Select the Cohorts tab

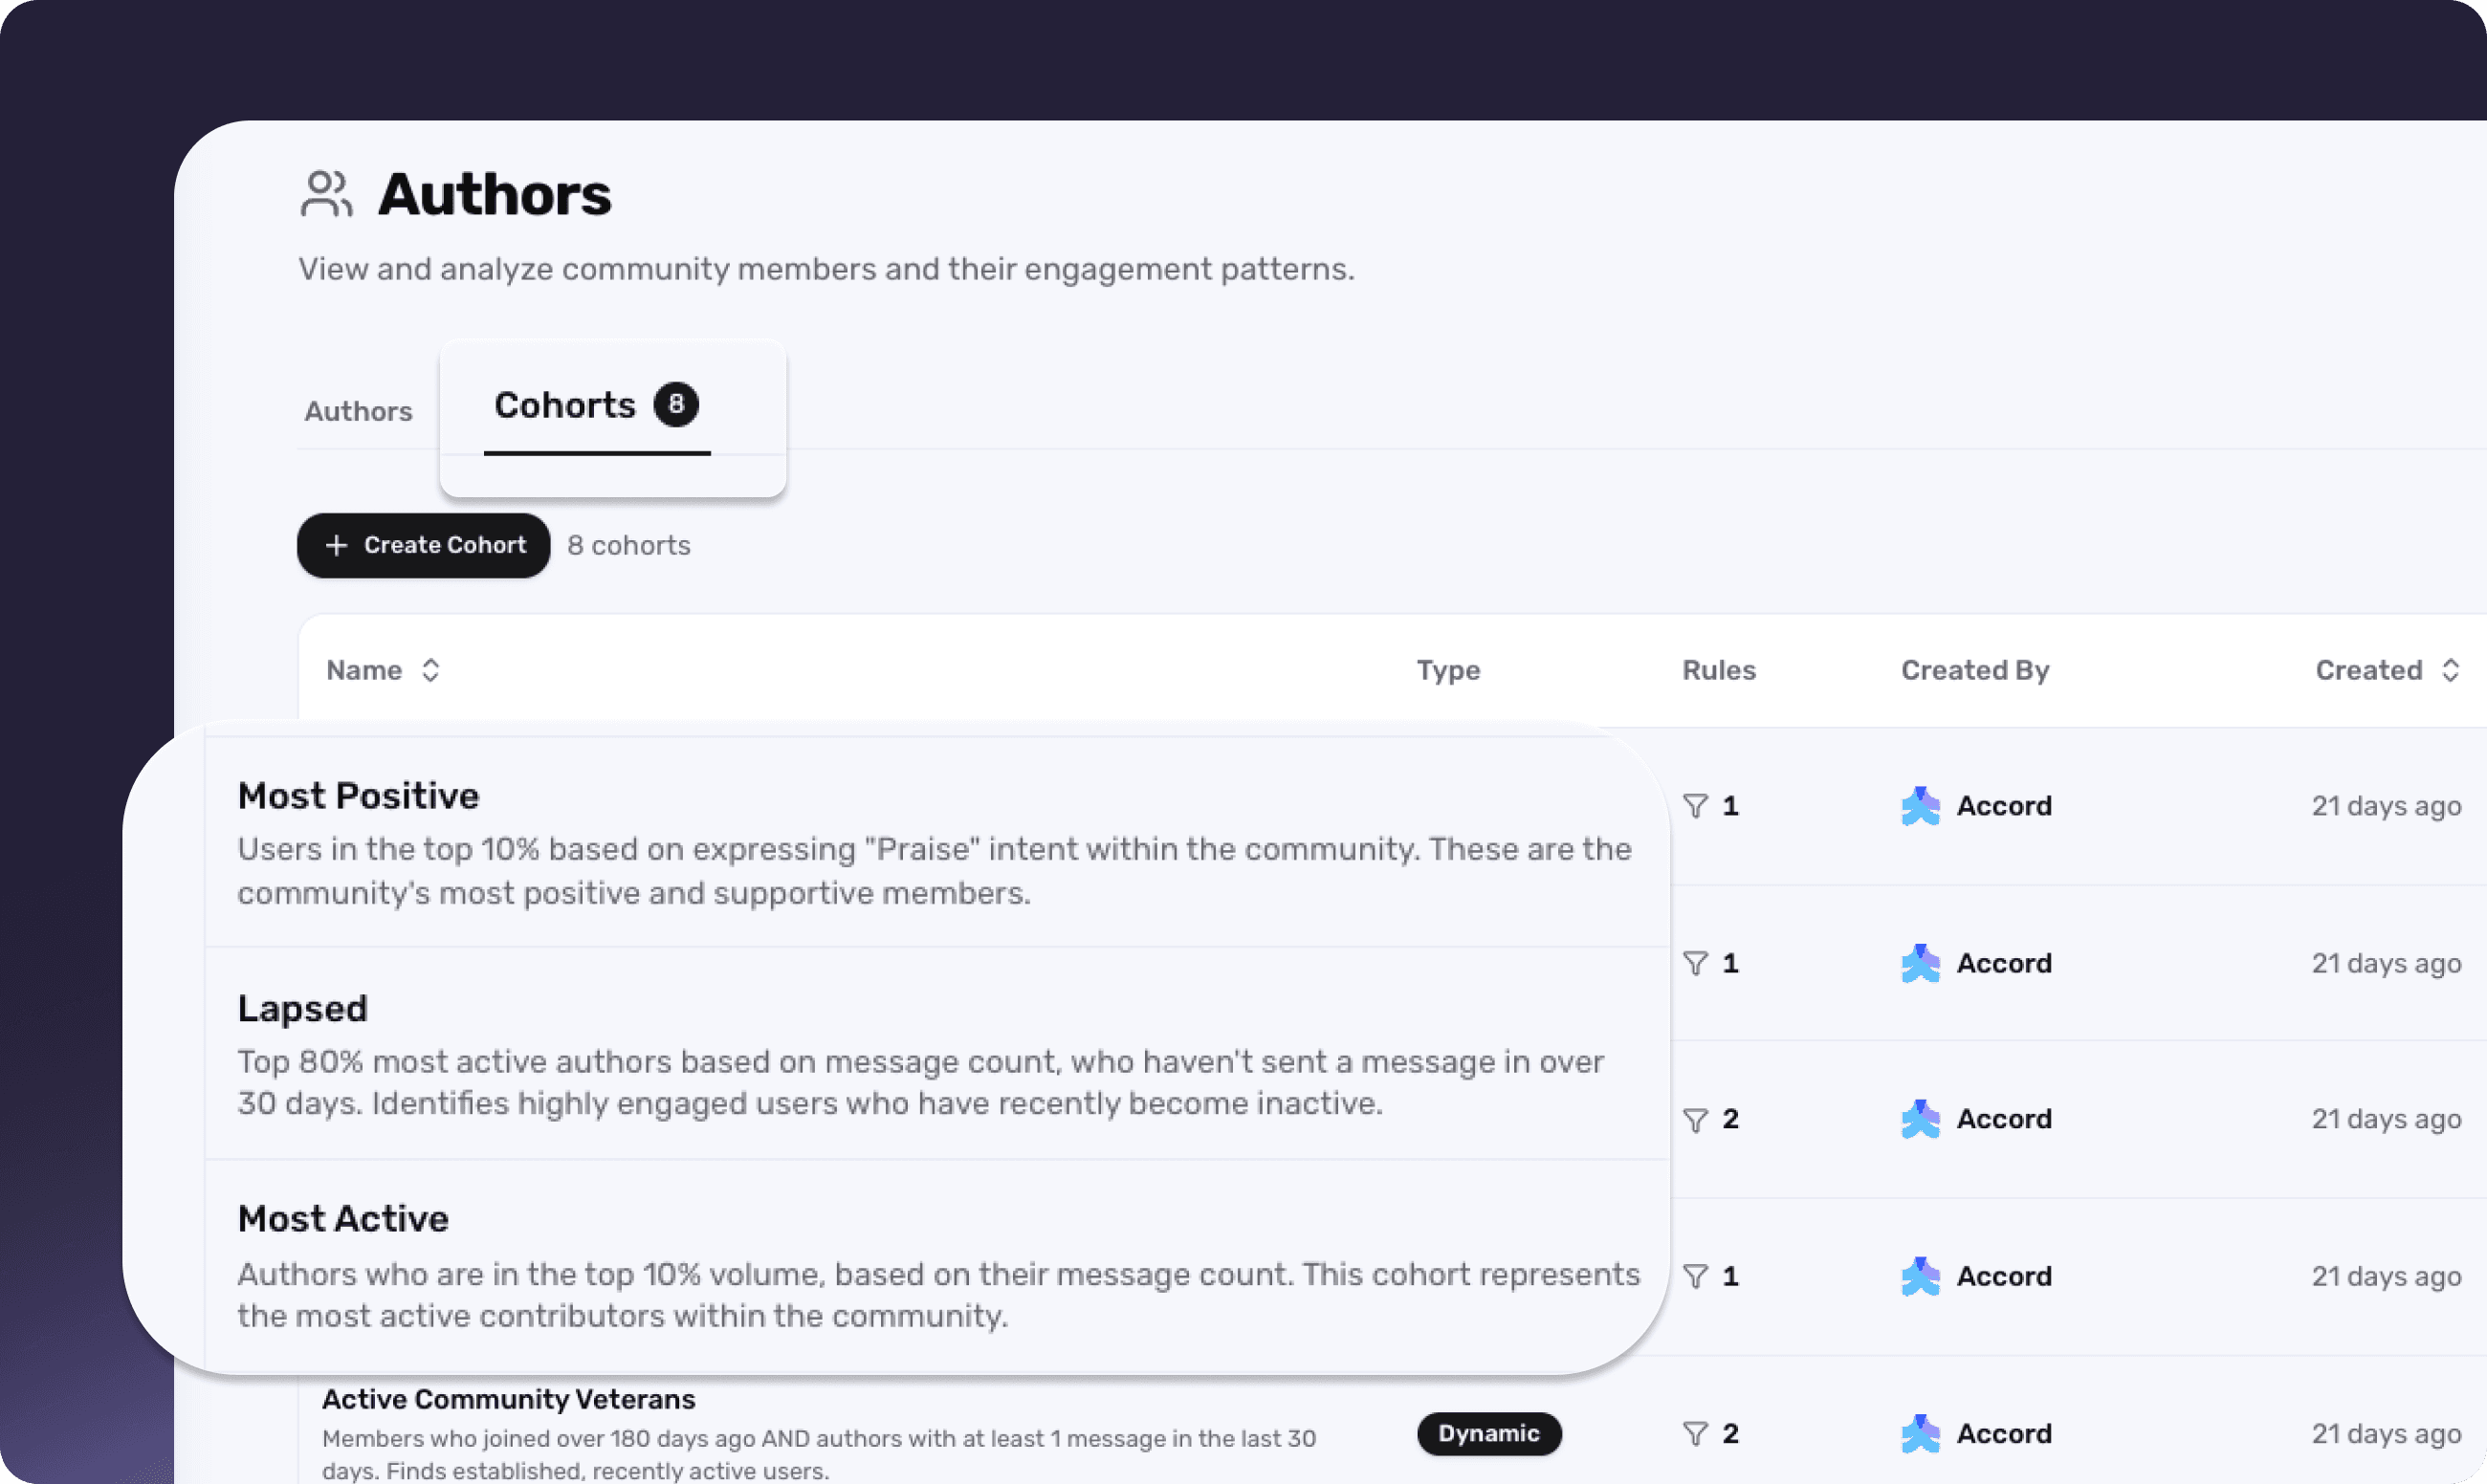point(565,405)
